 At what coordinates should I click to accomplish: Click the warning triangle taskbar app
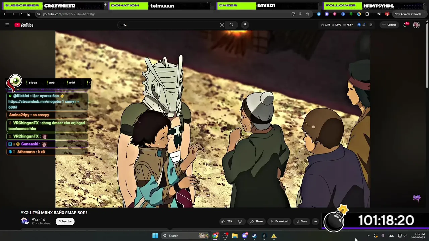[274, 236]
